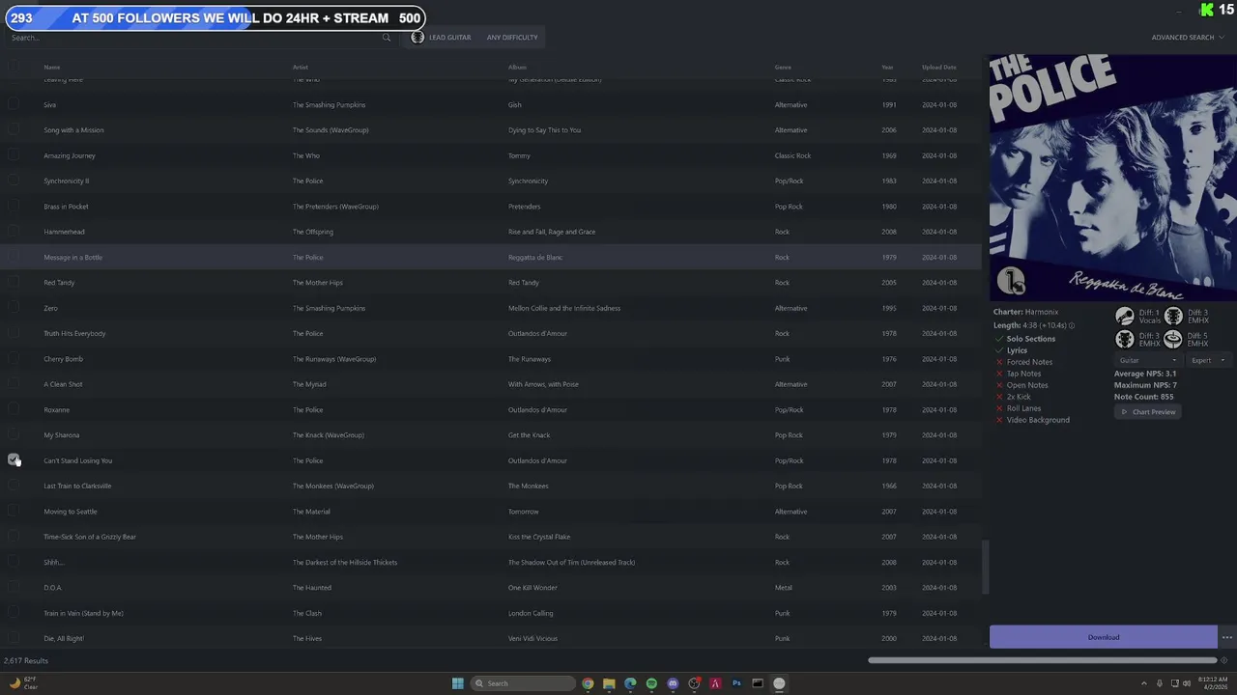The image size is (1237, 695).
Task: Click the vertical scrollbar thumb of results
Action: click(x=986, y=568)
